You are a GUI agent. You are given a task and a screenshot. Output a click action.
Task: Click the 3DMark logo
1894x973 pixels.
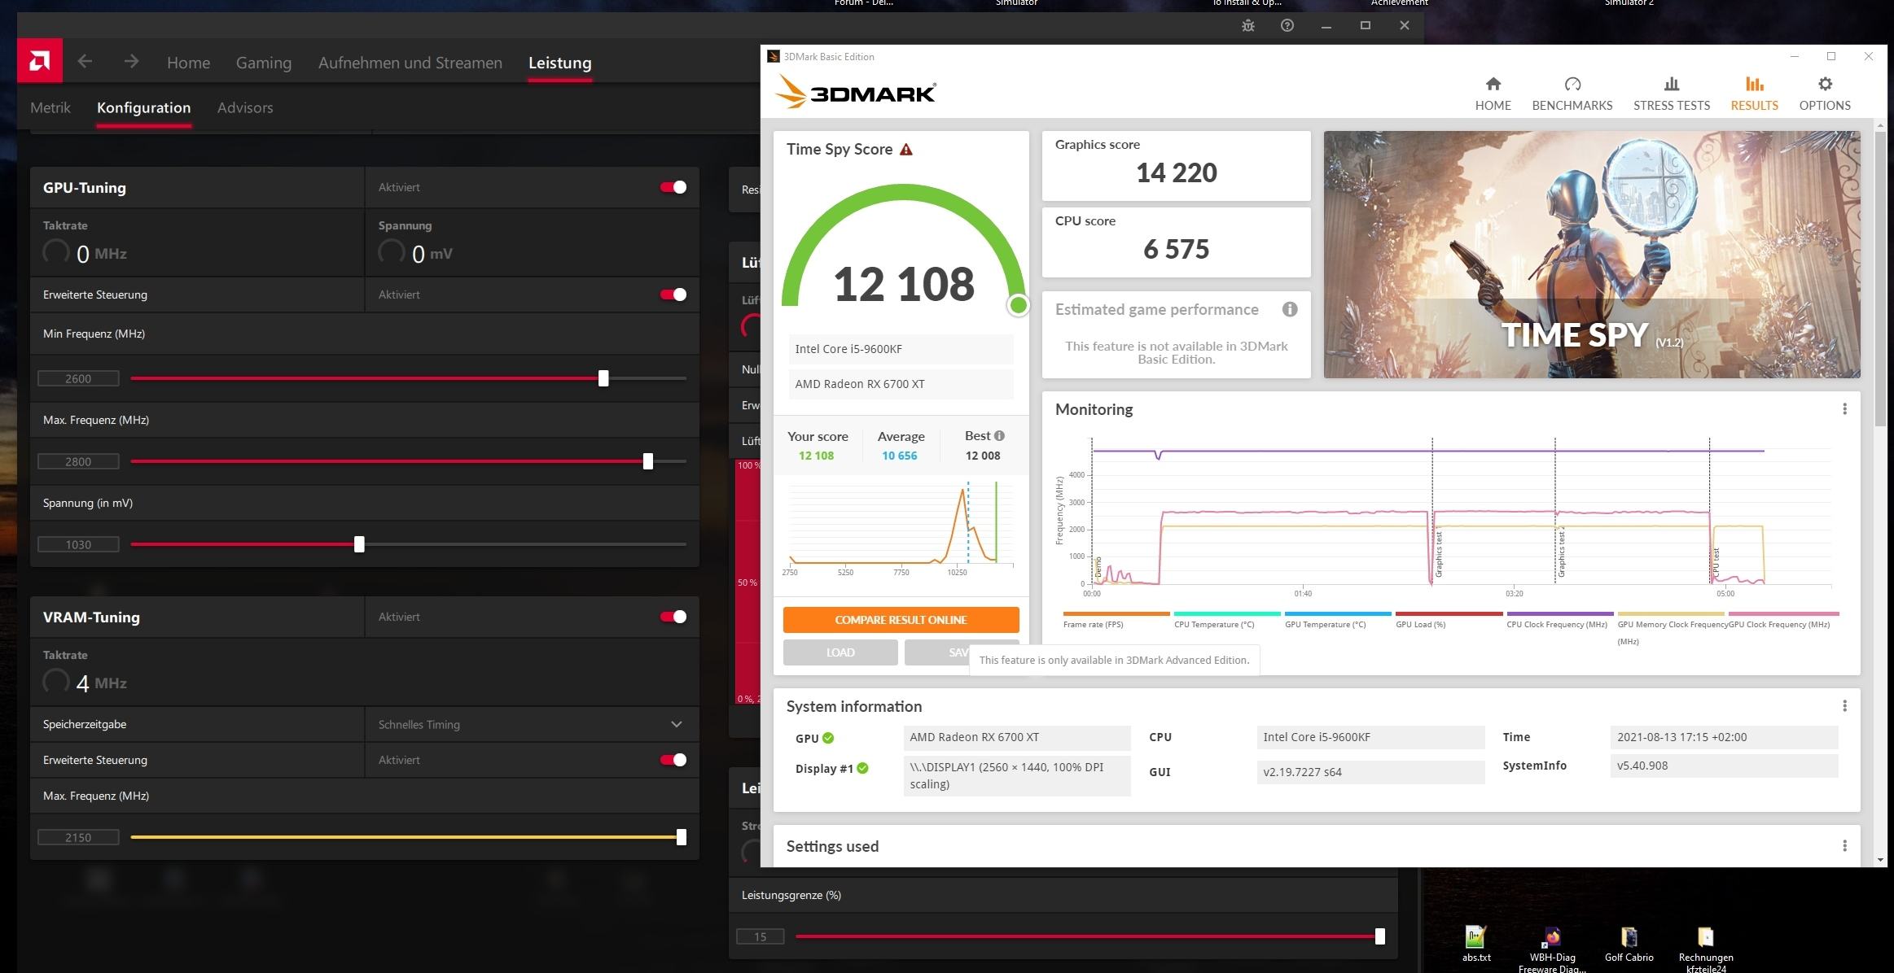[855, 92]
